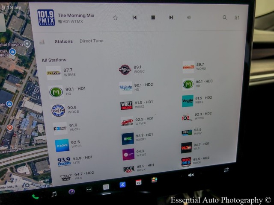The width and height of the screenshot is (274, 205).
Task: Open the phone app in dock
Action: tap(35, 196)
